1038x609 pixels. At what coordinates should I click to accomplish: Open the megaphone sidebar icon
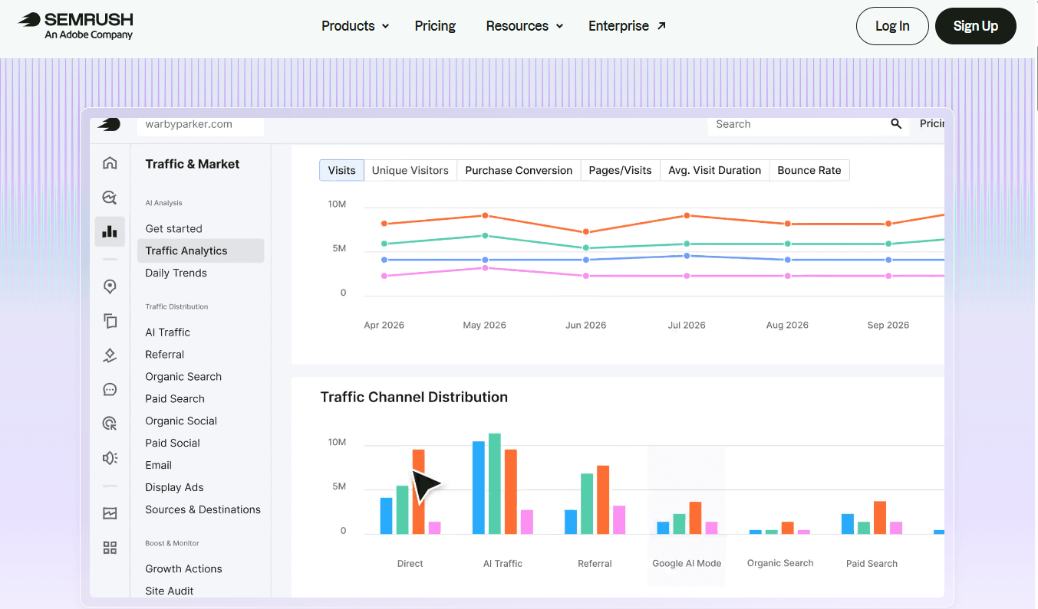coord(110,458)
